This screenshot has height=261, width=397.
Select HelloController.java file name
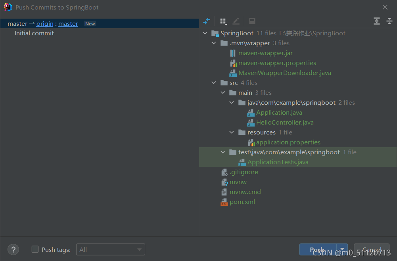285,123
